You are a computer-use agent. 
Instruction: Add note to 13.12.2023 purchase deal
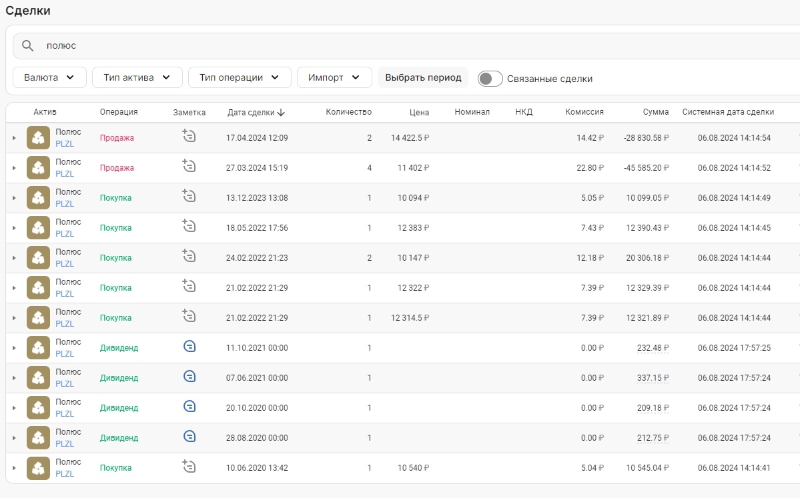[x=189, y=196]
